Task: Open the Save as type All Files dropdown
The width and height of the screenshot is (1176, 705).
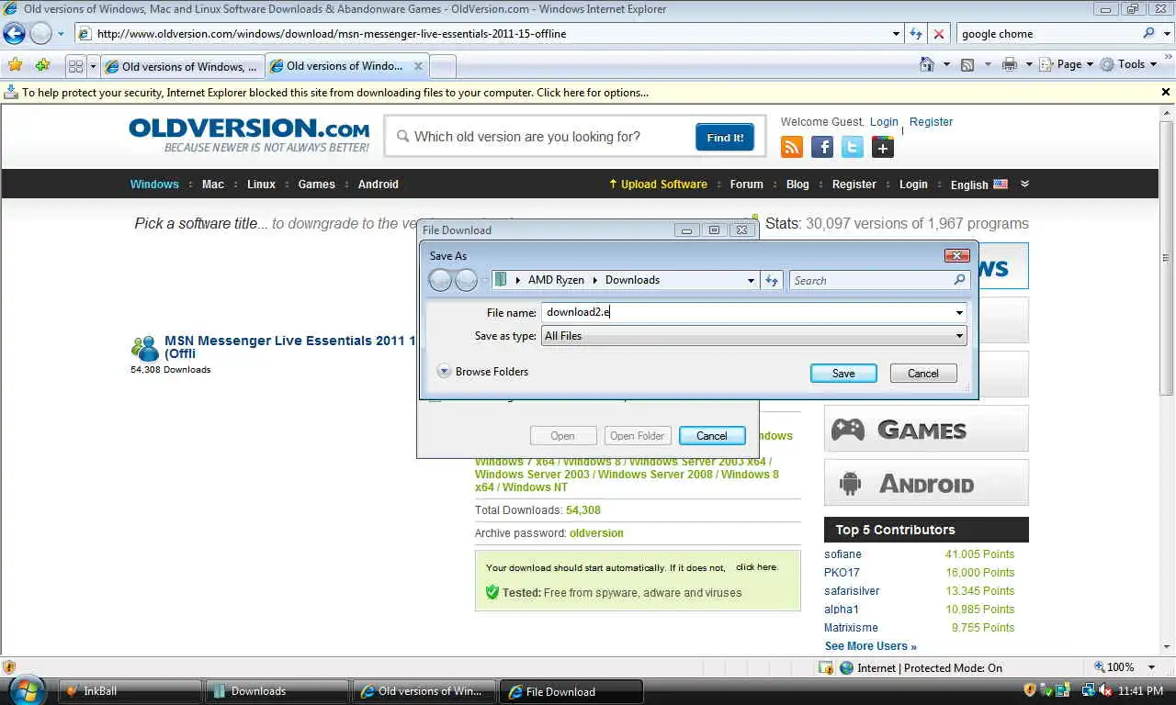Action: coord(753,336)
